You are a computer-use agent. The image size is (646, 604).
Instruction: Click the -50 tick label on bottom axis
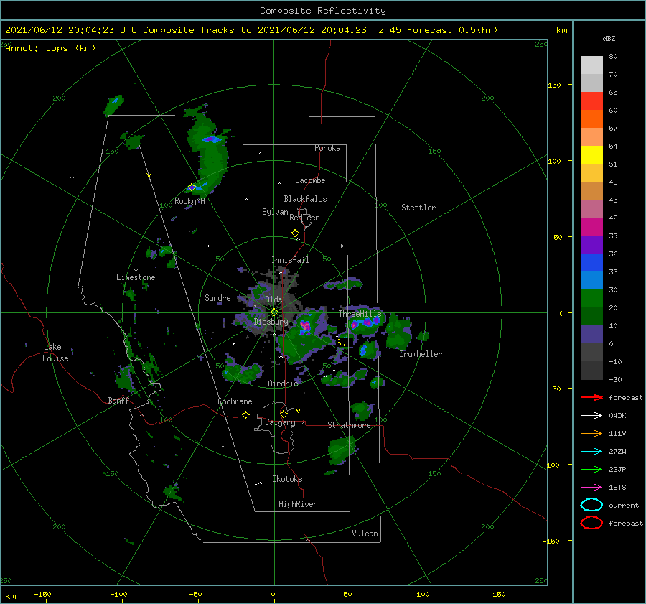coord(195,594)
